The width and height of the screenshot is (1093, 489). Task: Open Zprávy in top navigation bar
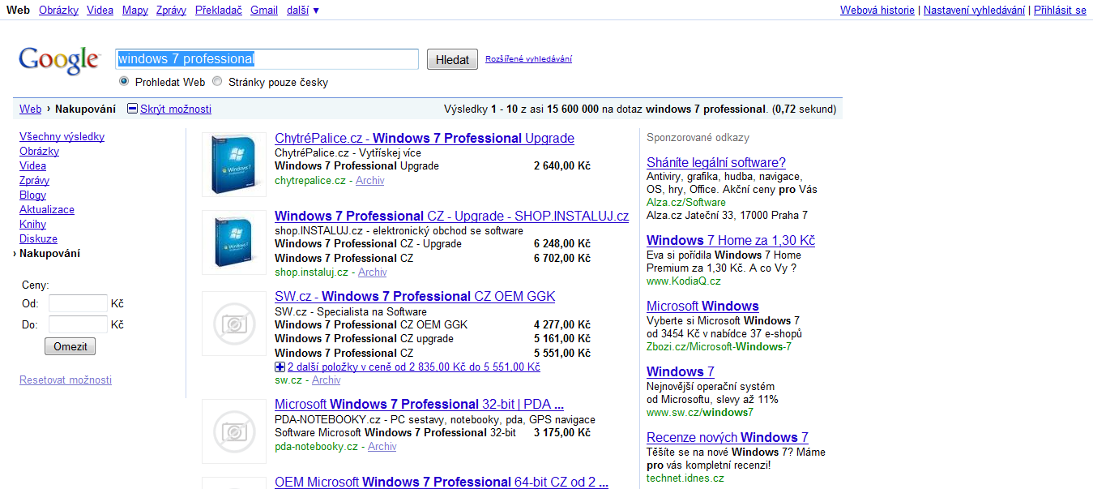click(171, 11)
